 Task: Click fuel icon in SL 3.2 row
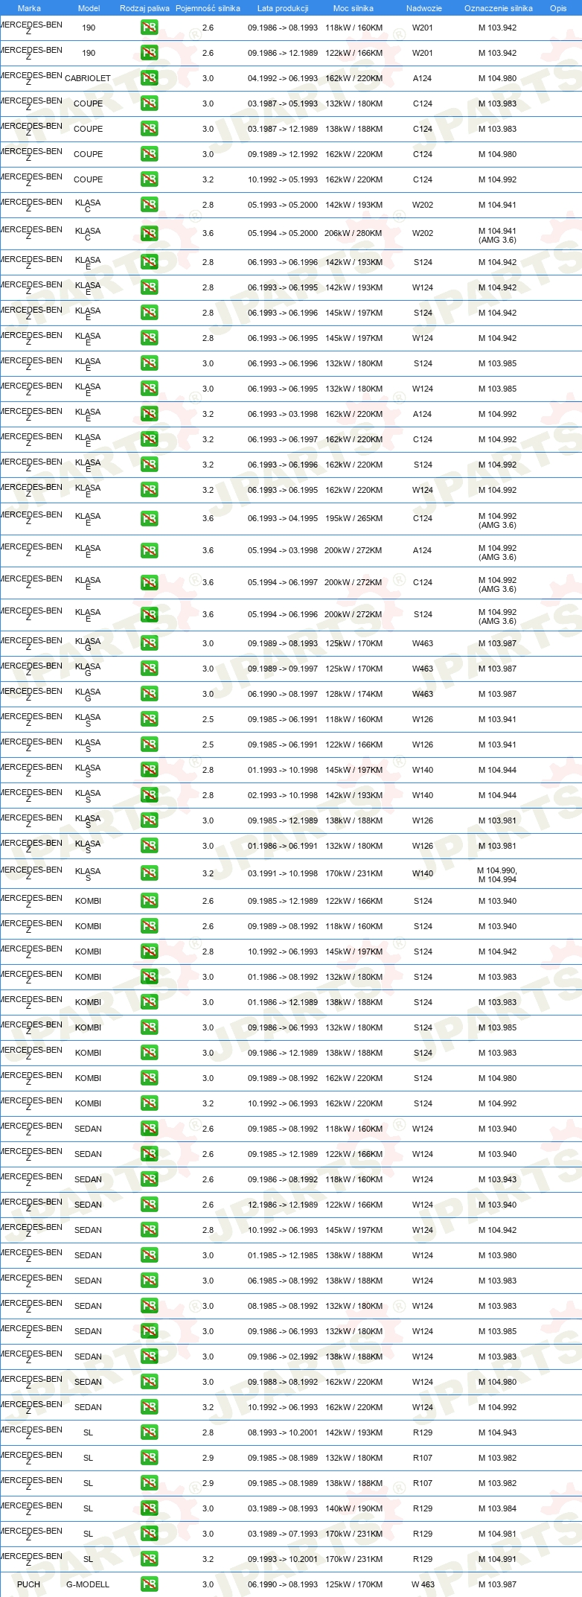pos(149,1559)
